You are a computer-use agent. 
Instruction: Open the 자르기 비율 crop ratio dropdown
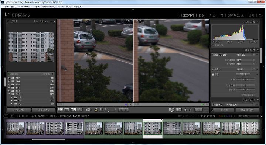pos(246,60)
